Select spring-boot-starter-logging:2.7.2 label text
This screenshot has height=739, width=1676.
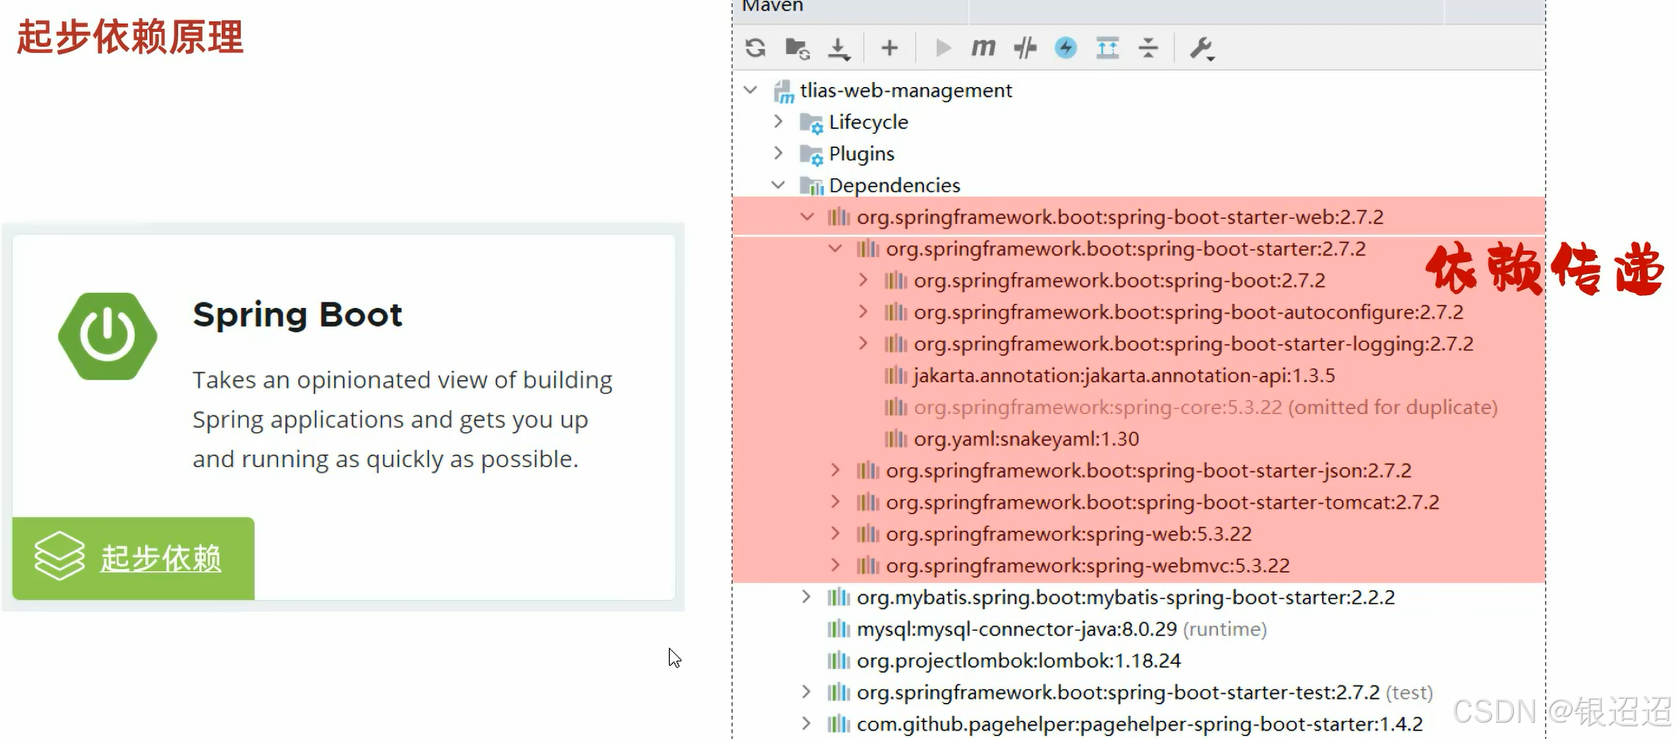(x=1193, y=344)
